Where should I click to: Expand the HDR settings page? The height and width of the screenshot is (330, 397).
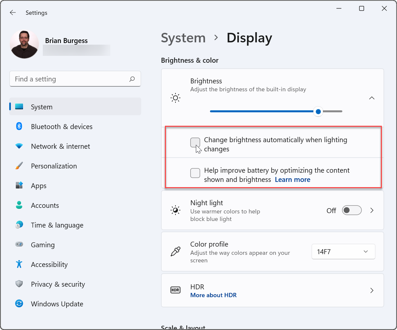(x=372, y=290)
